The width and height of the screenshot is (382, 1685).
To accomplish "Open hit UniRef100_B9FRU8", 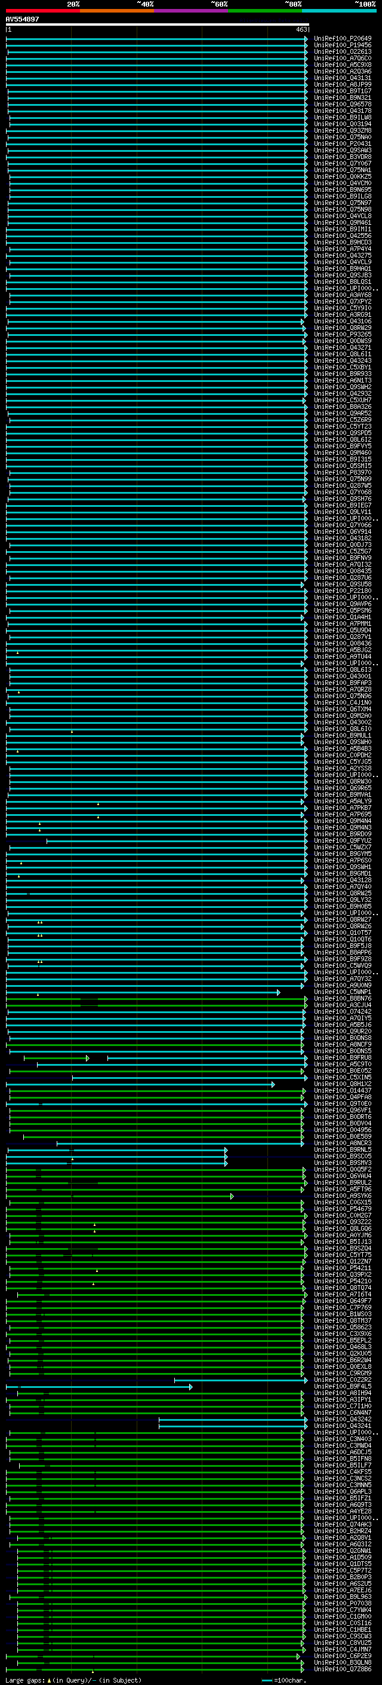I will [343, 1058].
